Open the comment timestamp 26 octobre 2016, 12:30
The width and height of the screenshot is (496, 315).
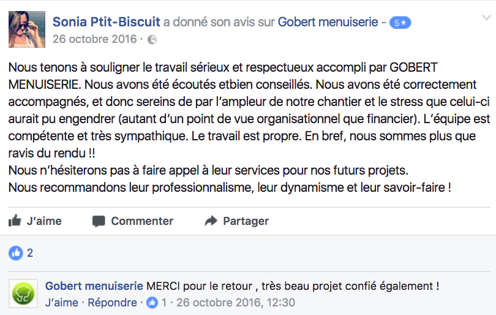pos(235,302)
